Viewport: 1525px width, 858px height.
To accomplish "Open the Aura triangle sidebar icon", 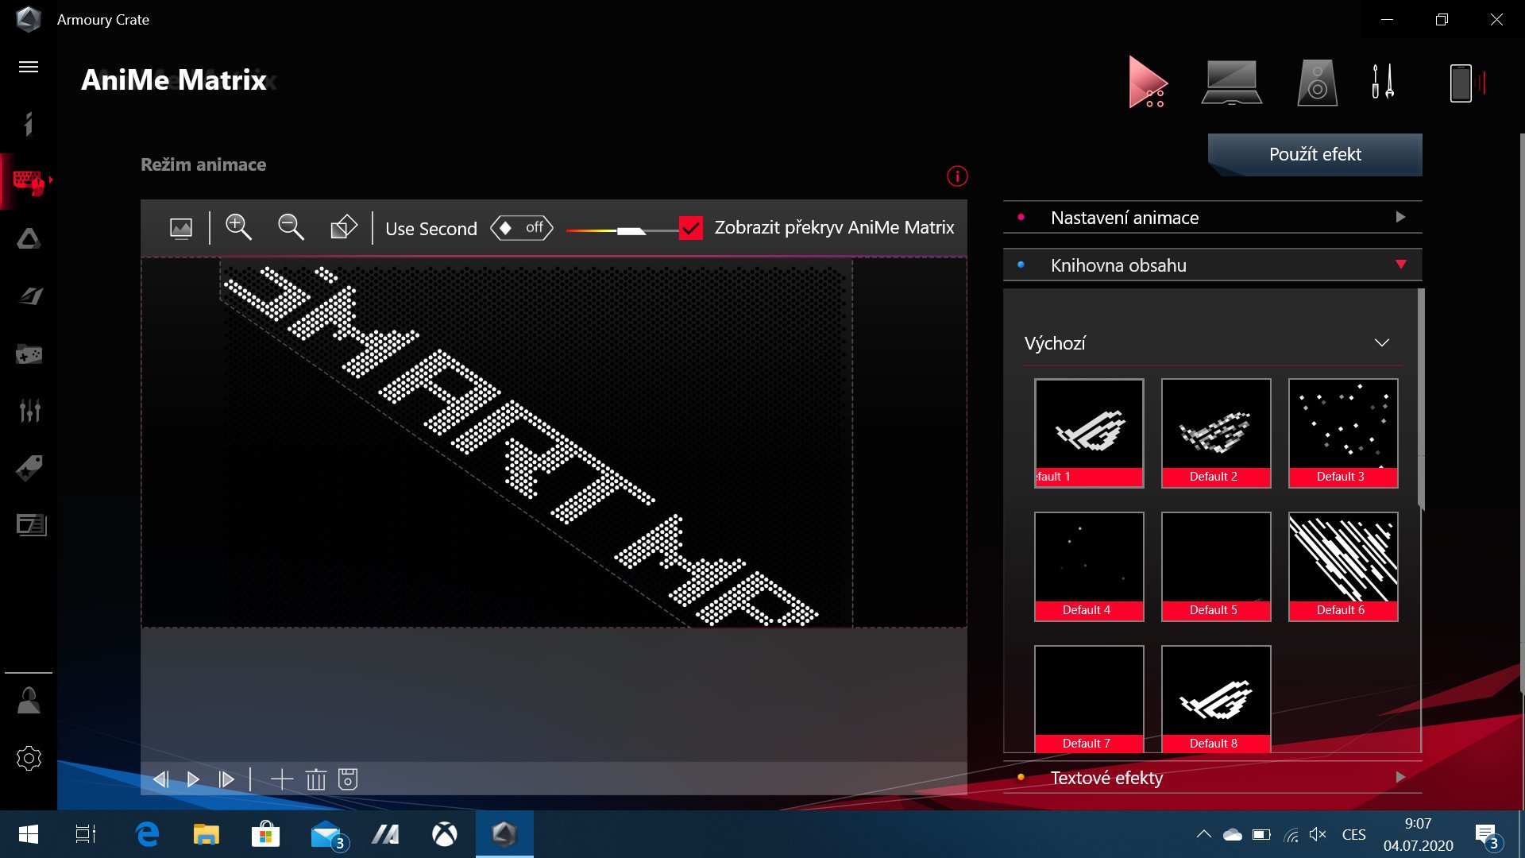I will (x=29, y=238).
